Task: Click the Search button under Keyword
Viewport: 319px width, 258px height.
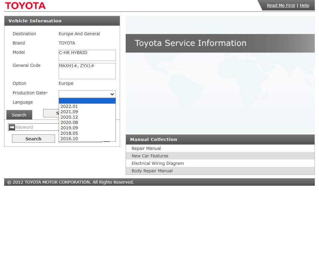Action: [33, 139]
